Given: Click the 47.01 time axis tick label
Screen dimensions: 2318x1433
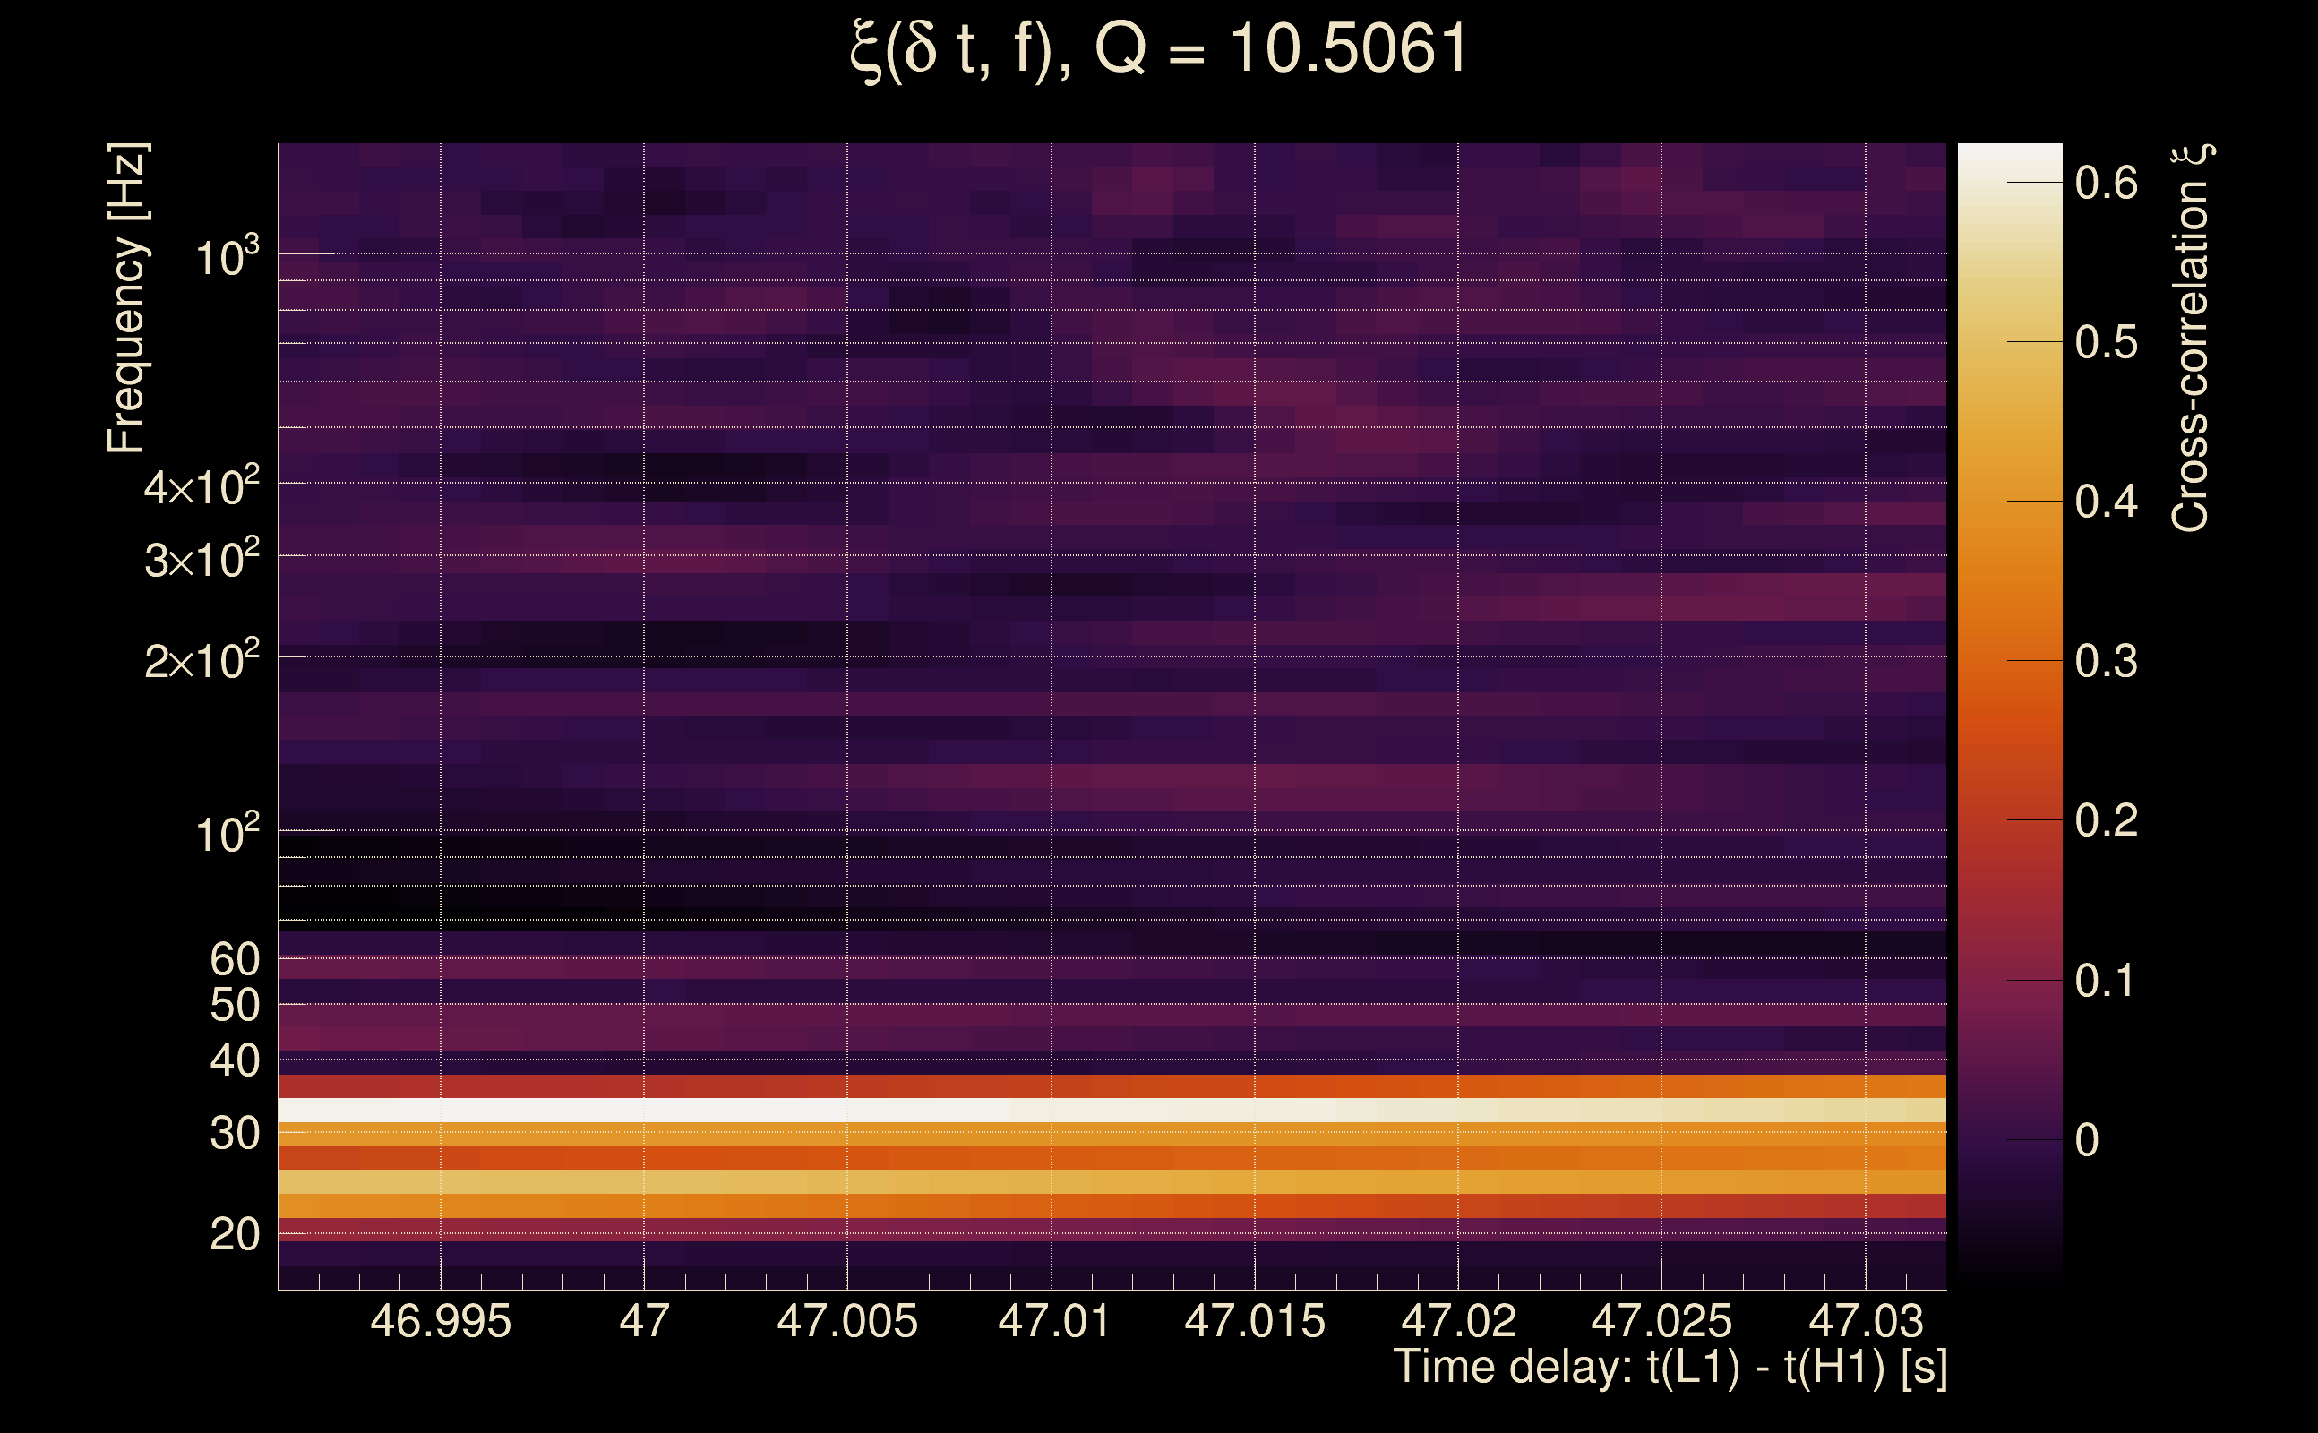Looking at the screenshot, I should click(1054, 1321).
